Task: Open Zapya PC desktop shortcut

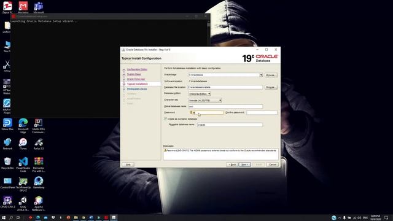Action: click(x=7, y=7)
